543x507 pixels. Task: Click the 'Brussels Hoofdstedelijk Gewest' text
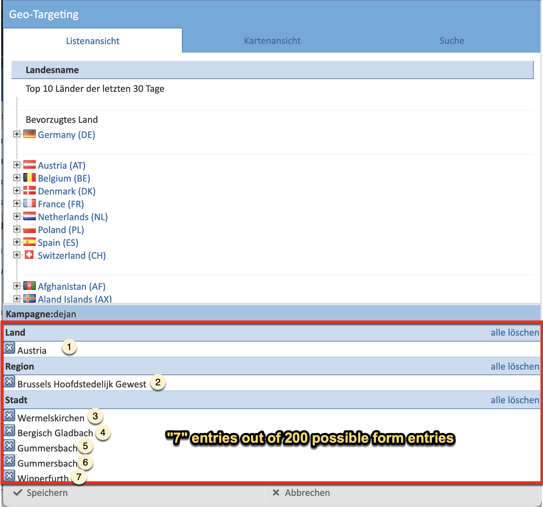(x=82, y=384)
